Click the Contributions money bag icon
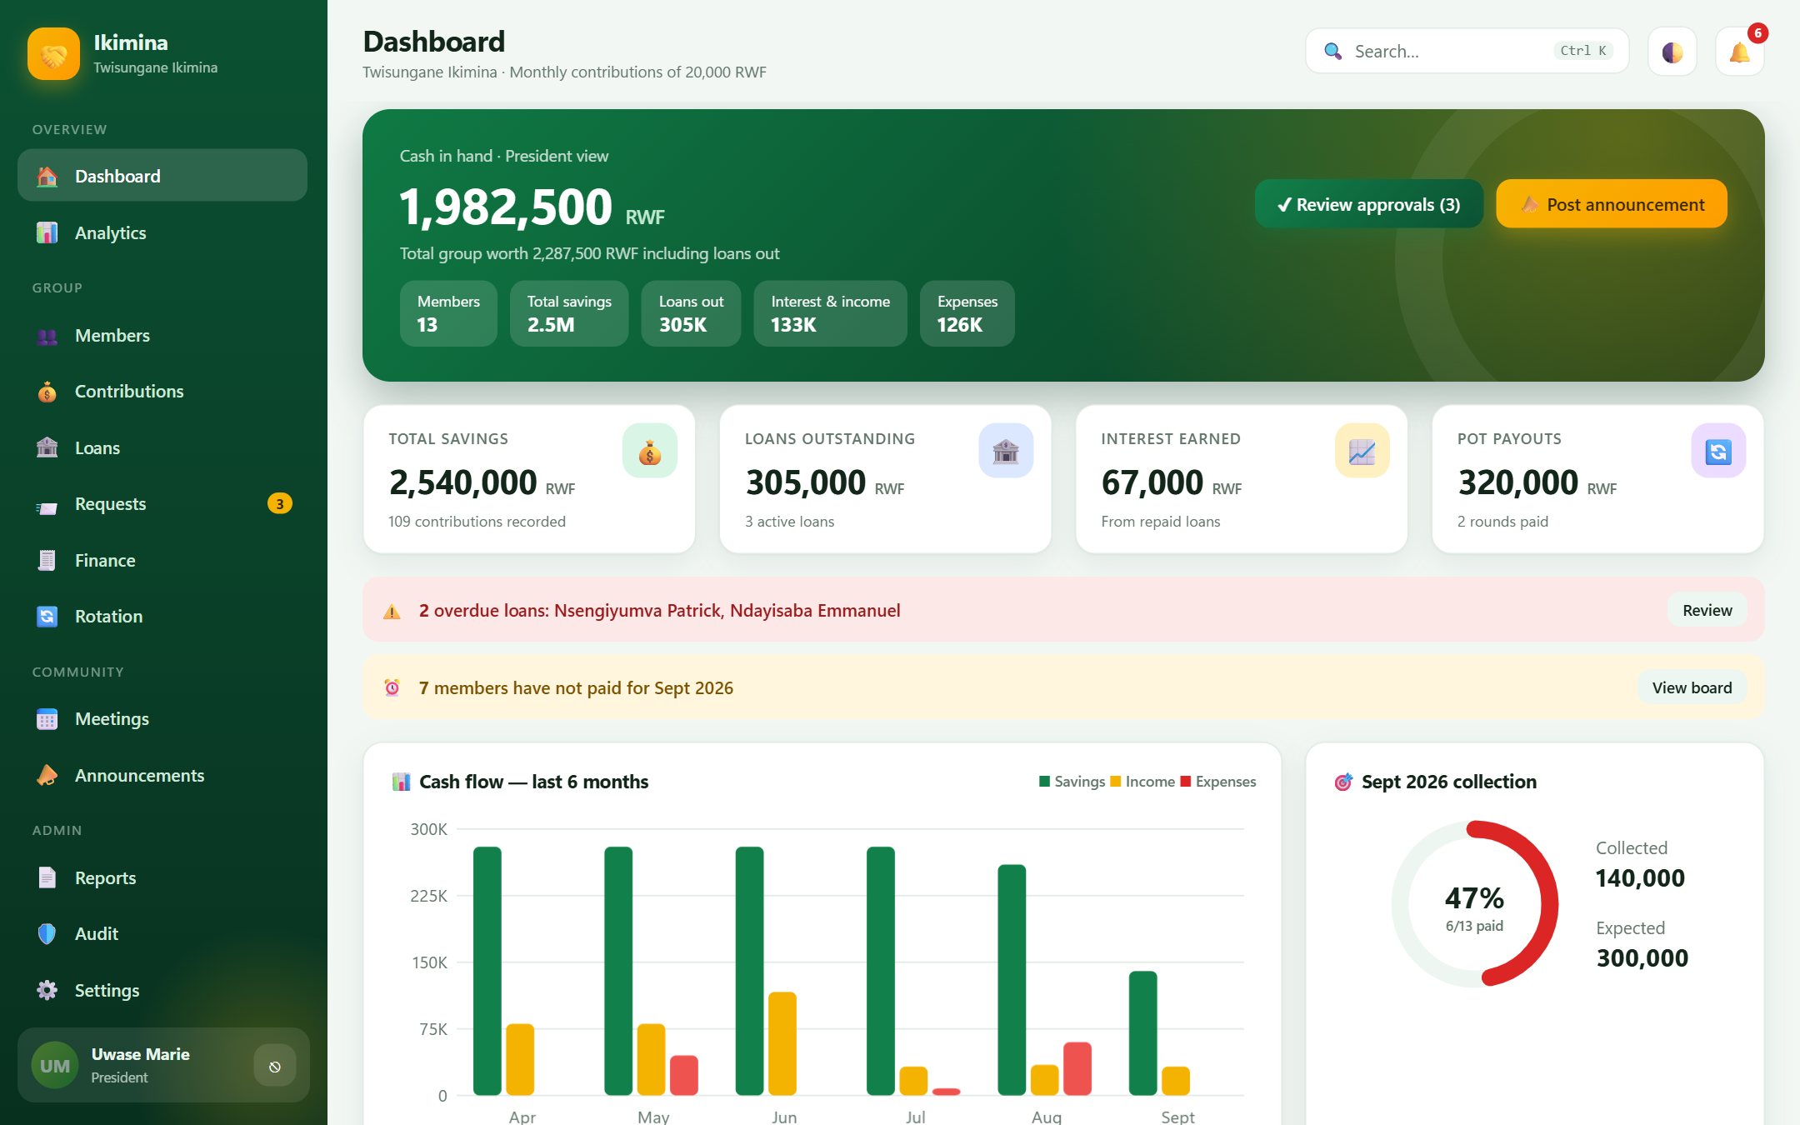The width and height of the screenshot is (1800, 1125). click(x=47, y=392)
